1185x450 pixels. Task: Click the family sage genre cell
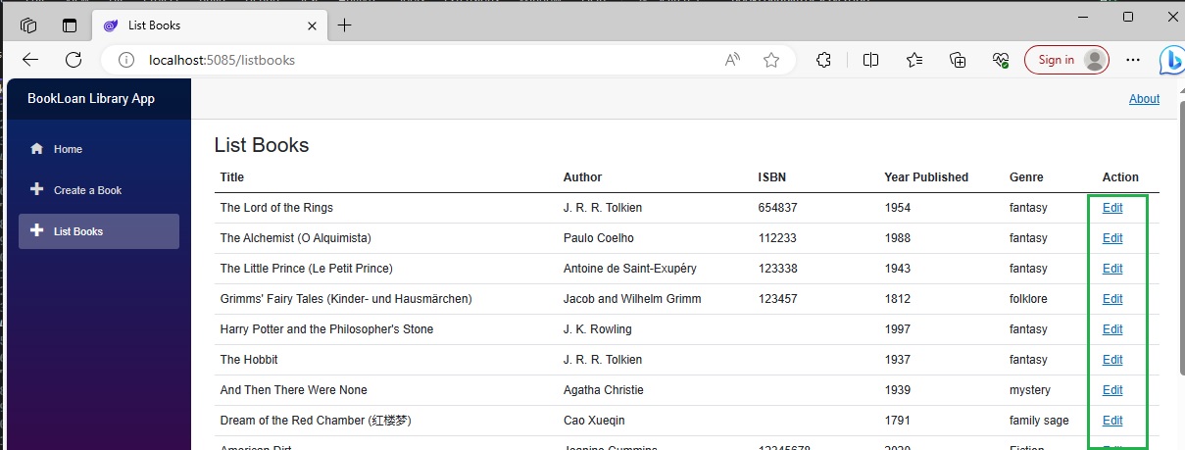tap(1039, 421)
